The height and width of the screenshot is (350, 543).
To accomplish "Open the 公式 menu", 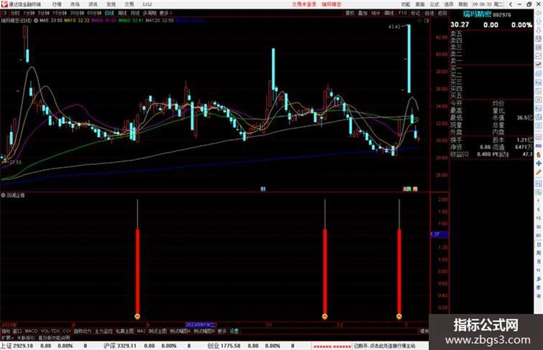I will coord(434,4).
